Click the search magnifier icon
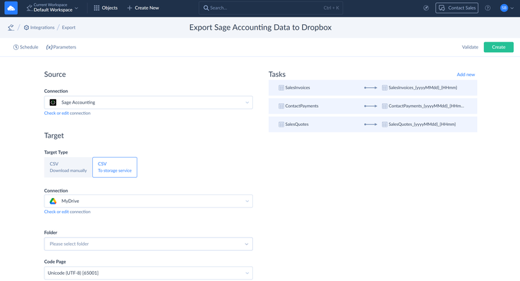 point(206,8)
